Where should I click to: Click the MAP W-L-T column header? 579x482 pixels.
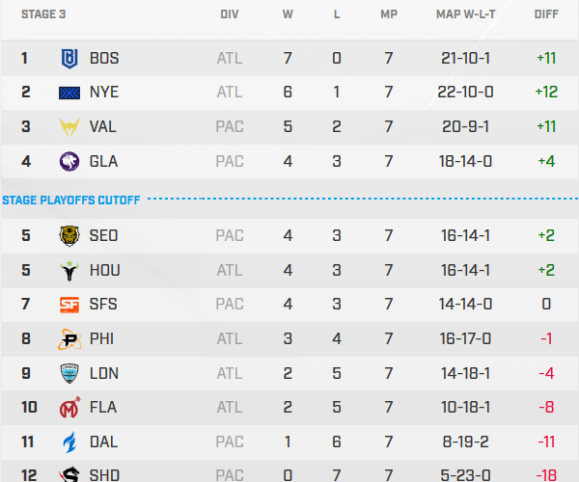465,15
